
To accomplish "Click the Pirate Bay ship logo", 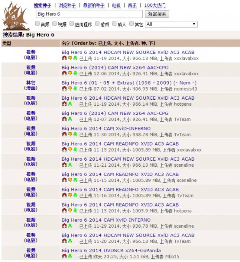I will coord(15,16).
